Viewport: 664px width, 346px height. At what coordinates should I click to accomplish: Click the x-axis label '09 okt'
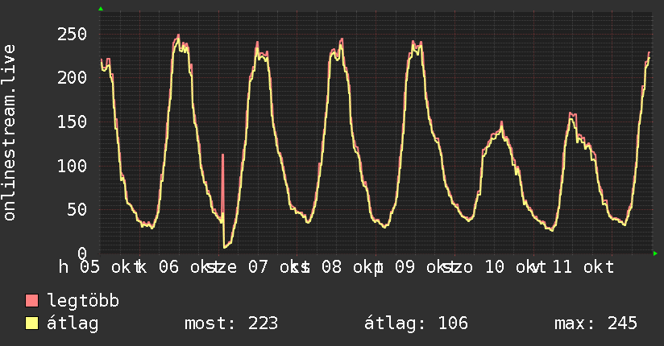point(425,267)
